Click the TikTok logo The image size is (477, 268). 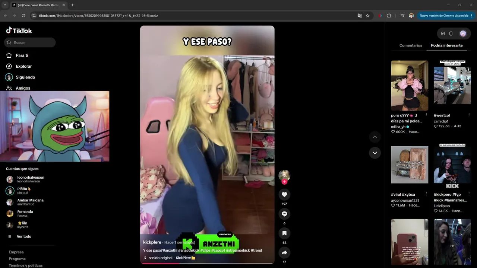click(x=19, y=31)
